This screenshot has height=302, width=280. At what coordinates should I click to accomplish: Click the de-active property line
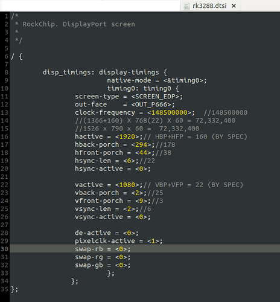point(107,233)
